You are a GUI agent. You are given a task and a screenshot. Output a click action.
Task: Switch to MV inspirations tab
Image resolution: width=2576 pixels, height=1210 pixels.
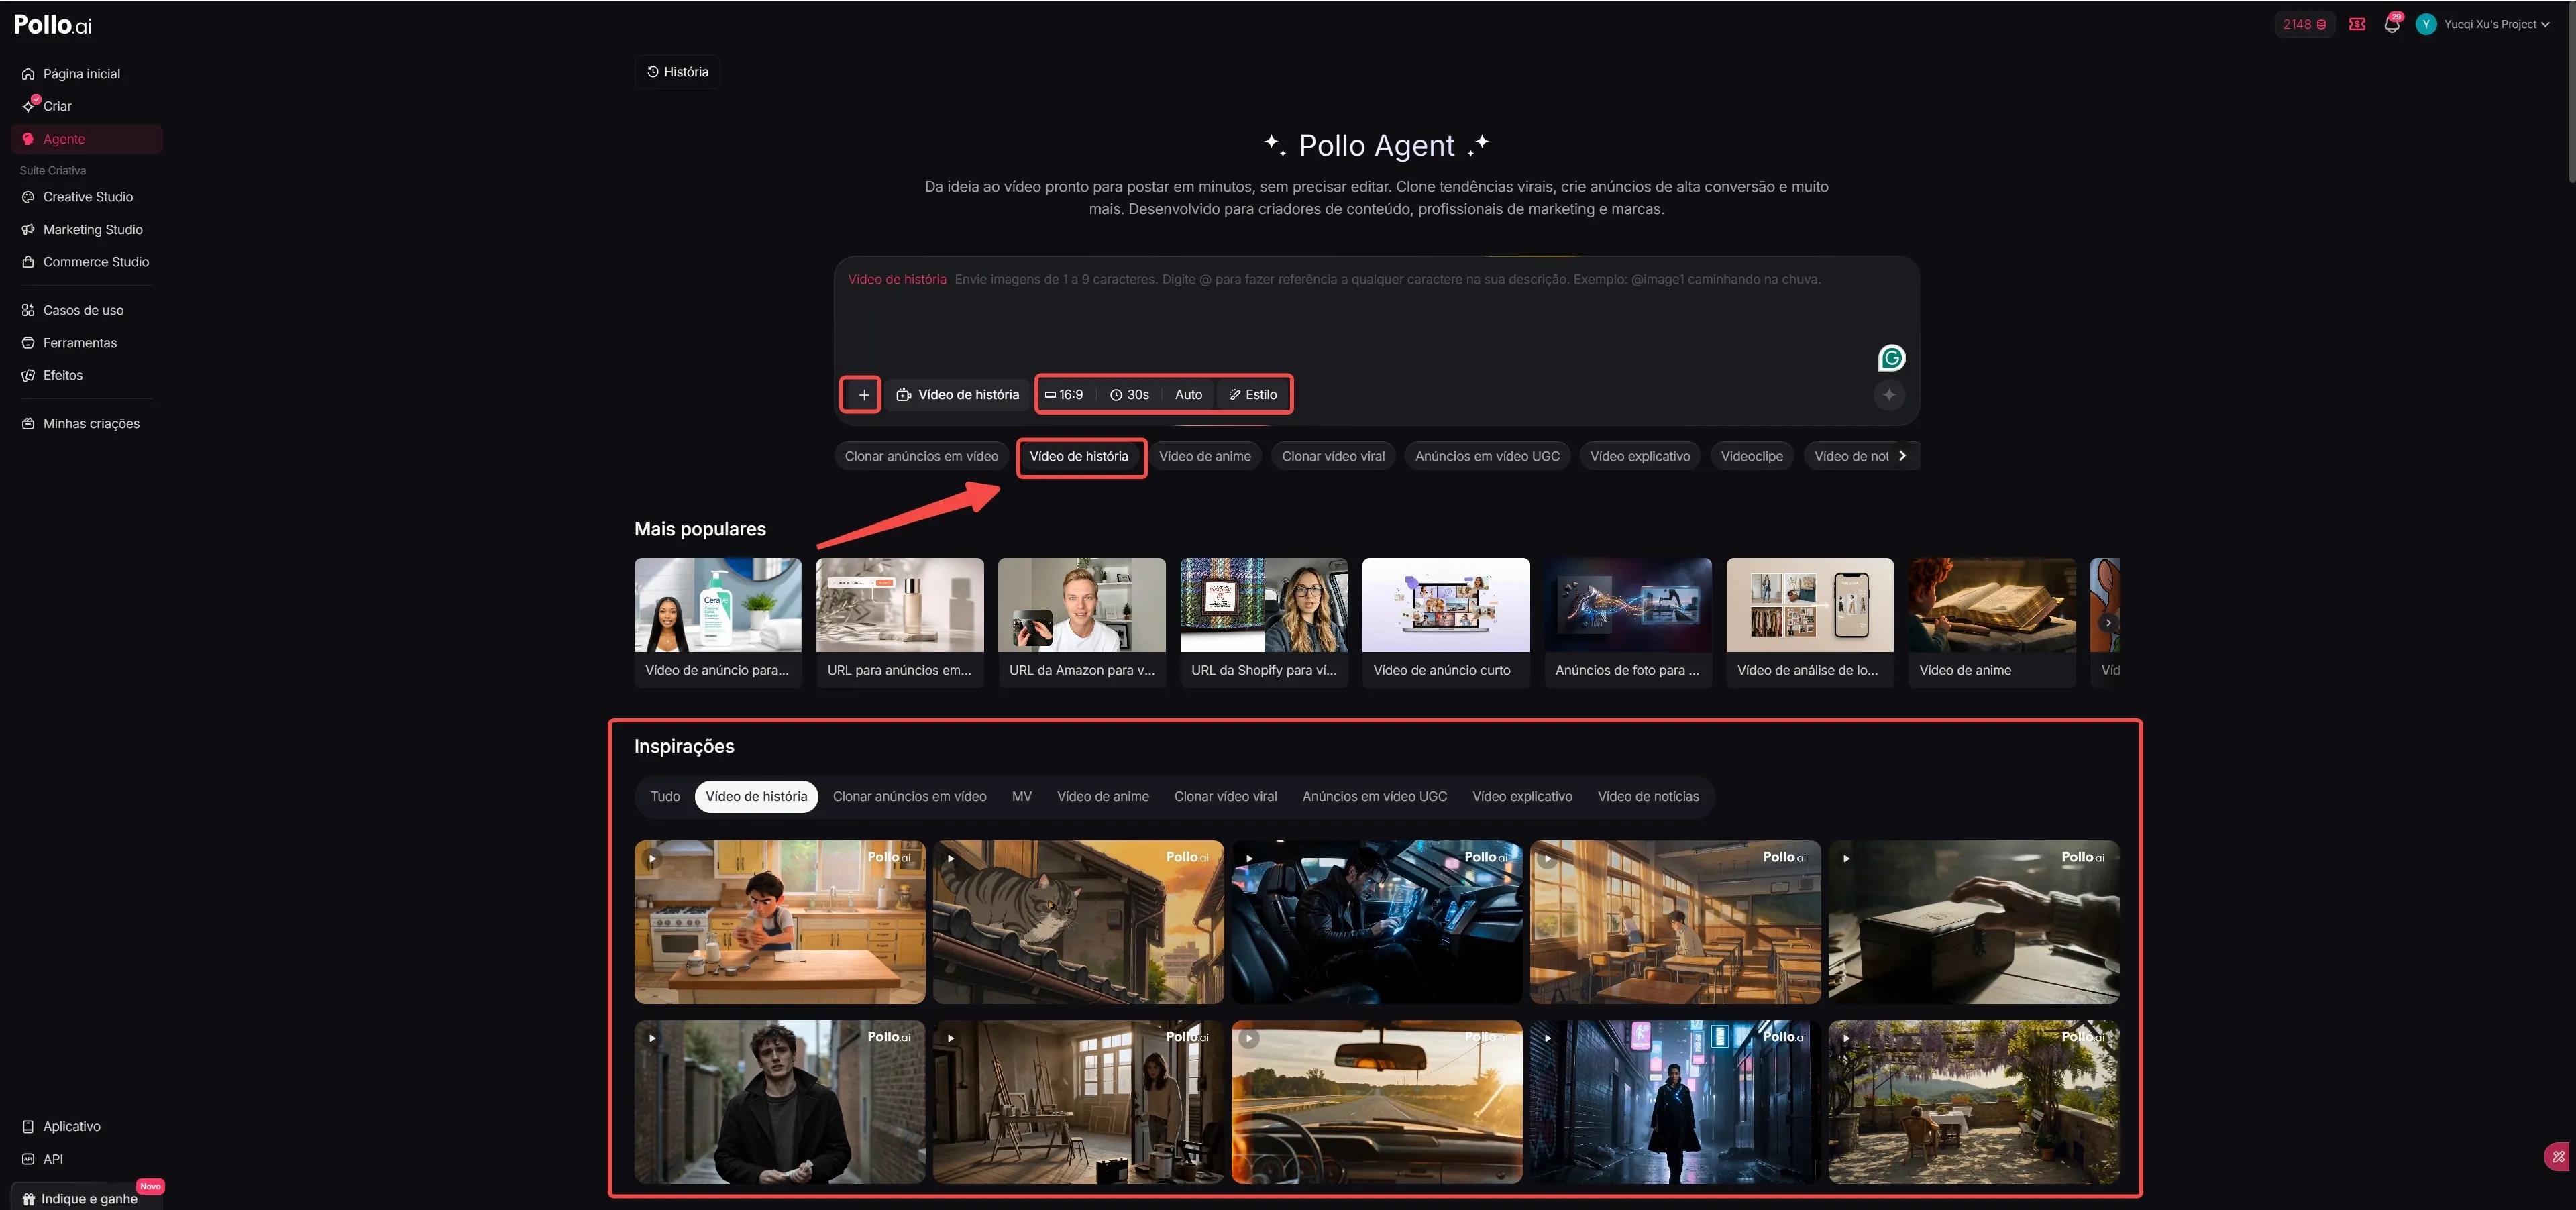[x=1021, y=797]
